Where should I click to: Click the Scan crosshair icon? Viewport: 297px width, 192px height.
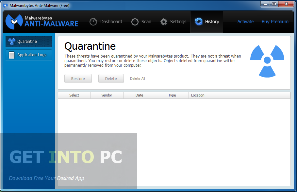[135, 22]
